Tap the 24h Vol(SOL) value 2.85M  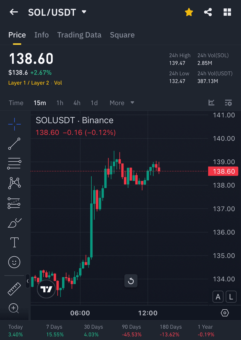click(x=205, y=63)
